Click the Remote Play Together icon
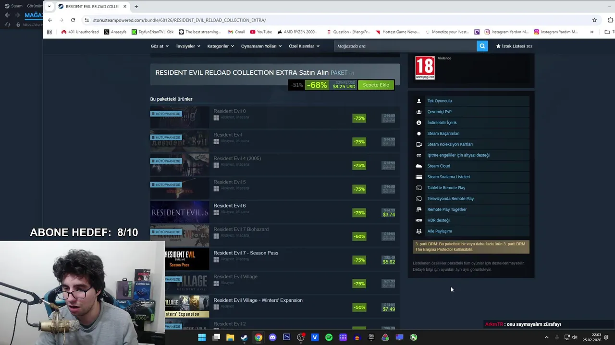The width and height of the screenshot is (615, 345). coord(419,209)
